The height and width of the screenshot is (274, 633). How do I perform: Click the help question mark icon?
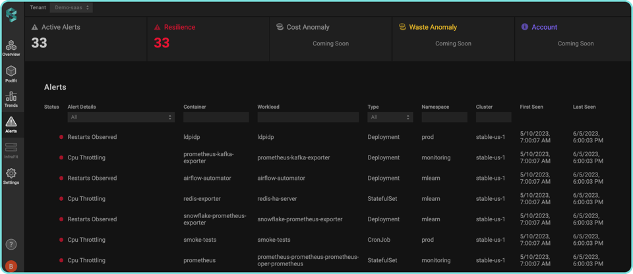coord(11,244)
